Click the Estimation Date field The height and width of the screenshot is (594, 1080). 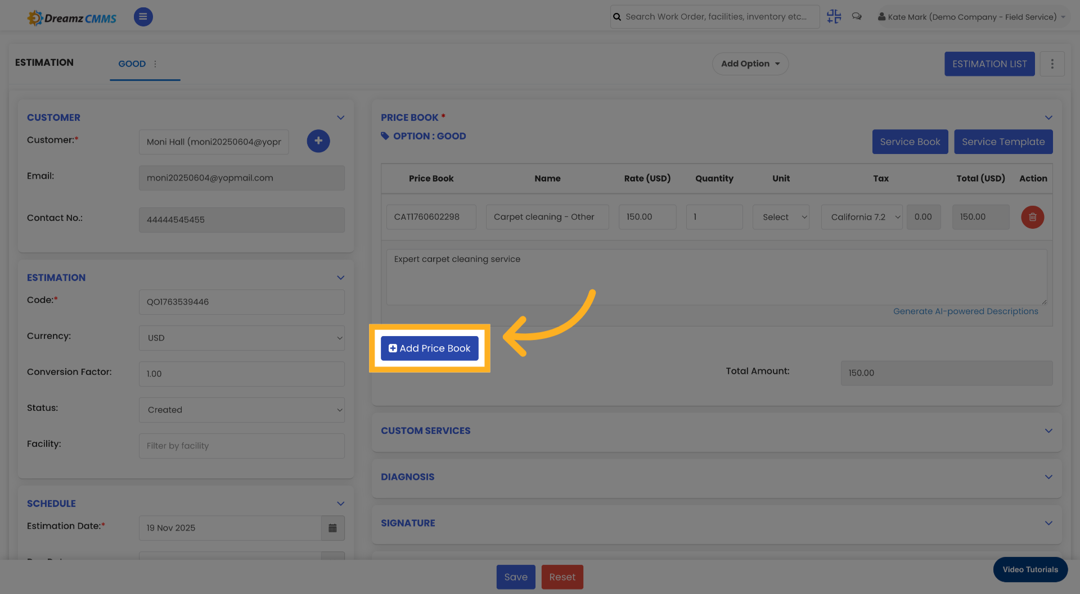[230, 528]
